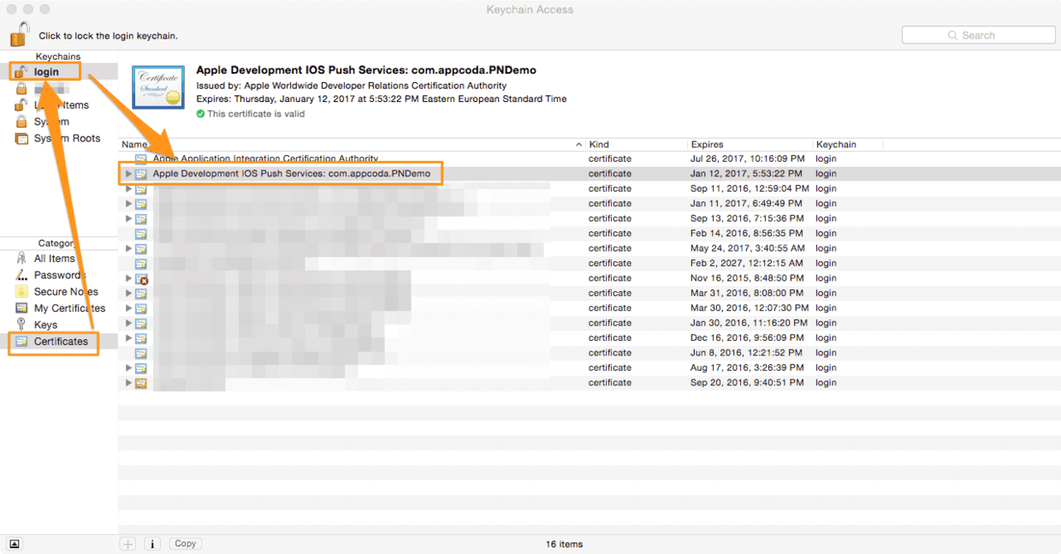This screenshot has width=1061, height=554.
Task: Click certificate icon in Sep 11, 2016 row
Action: coord(141,188)
